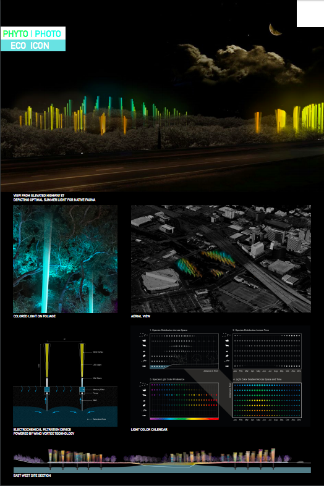This screenshot has width=324, height=486.
Task: Click the crescent moon in the sky
Action: 275,30
